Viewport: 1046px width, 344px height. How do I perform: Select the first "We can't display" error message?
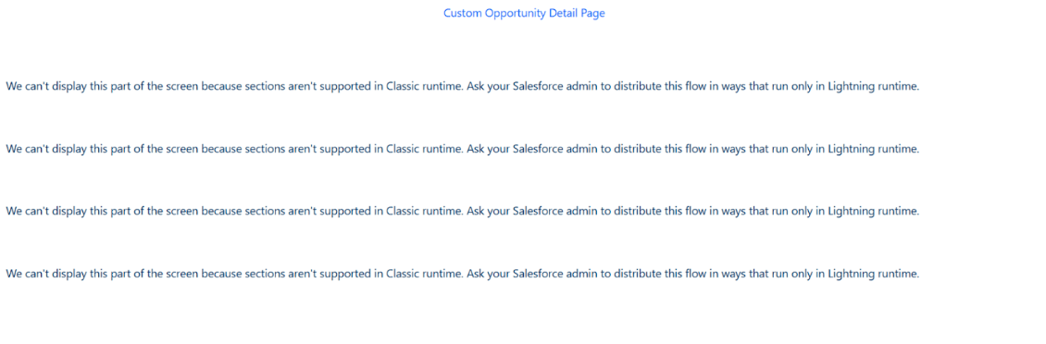click(462, 87)
